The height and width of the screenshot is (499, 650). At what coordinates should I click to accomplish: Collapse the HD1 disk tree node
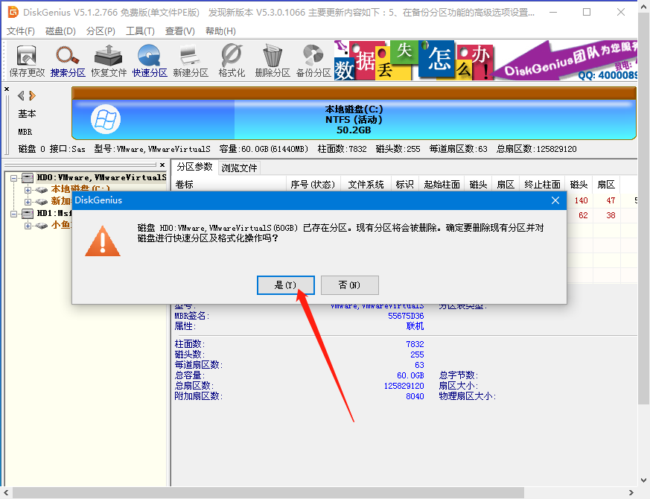point(13,214)
